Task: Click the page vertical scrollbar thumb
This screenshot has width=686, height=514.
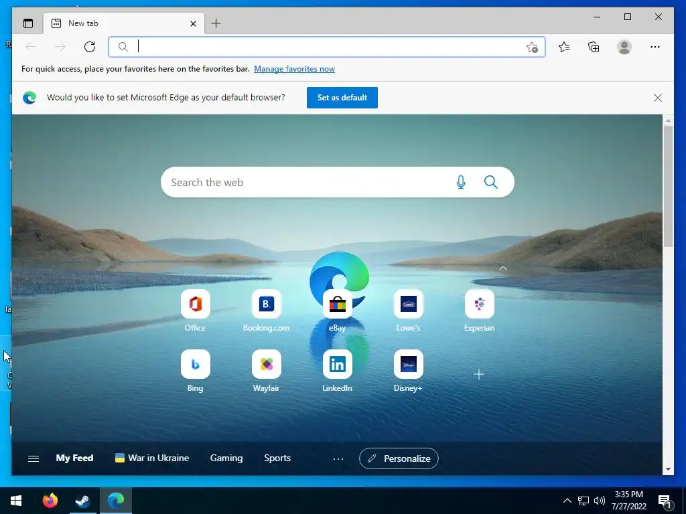Action: (x=668, y=187)
